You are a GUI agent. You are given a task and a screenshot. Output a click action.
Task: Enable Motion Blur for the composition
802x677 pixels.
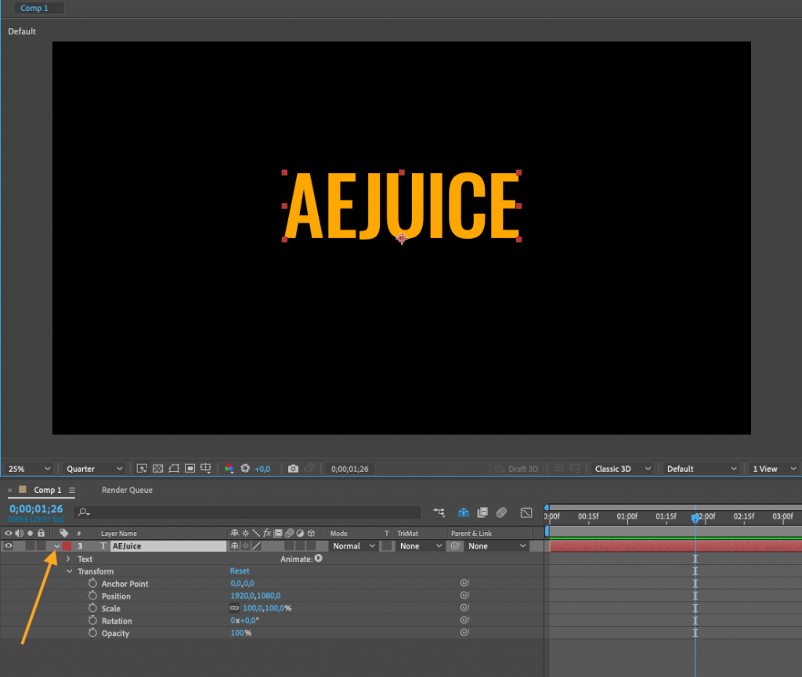[x=501, y=512]
